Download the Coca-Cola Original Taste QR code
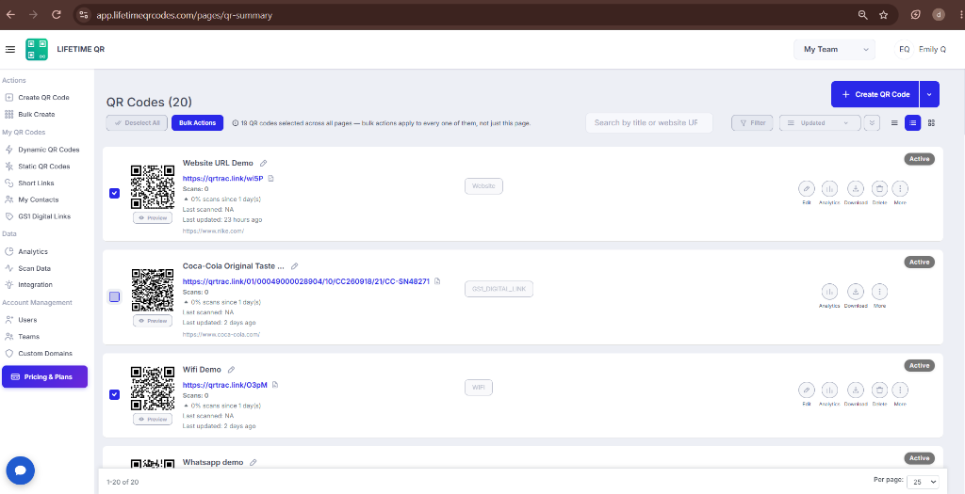The width and height of the screenshot is (965, 494). coord(856,292)
